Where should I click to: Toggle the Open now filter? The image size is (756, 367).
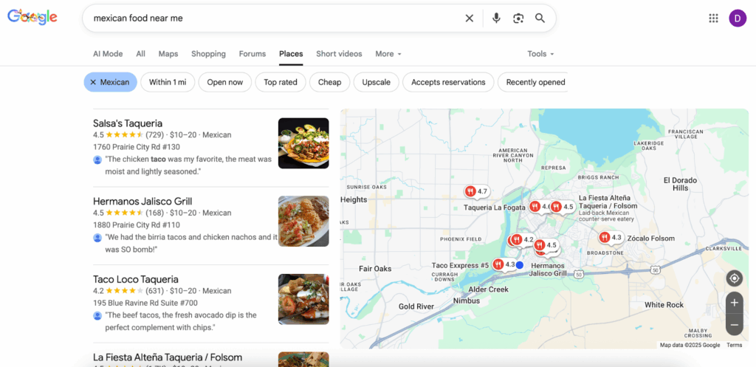tap(224, 82)
